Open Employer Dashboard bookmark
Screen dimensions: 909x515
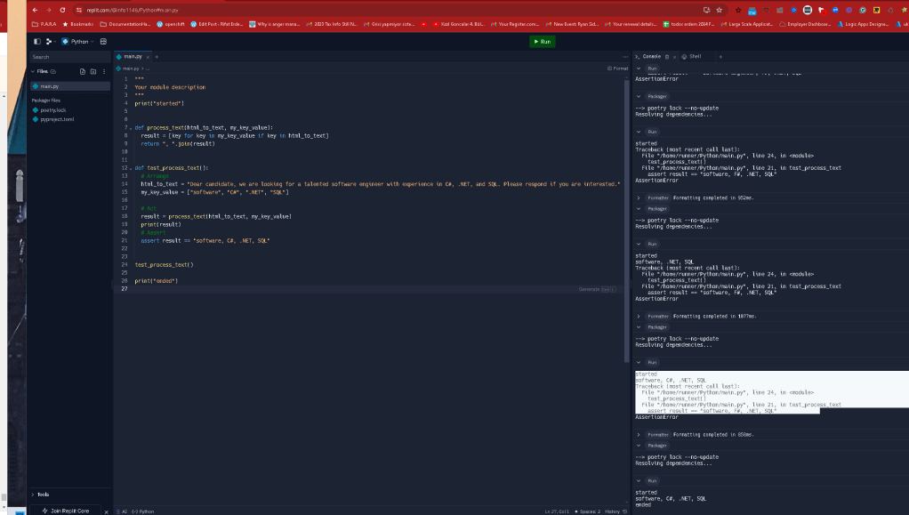(x=805, y=24)
